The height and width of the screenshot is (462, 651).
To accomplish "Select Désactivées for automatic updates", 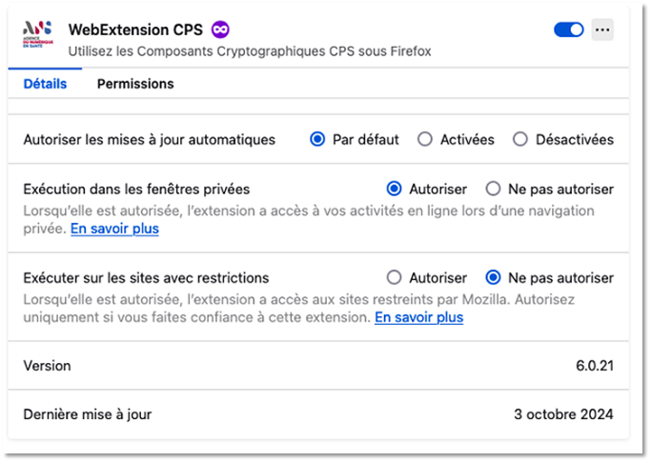I will pos(520,139).
